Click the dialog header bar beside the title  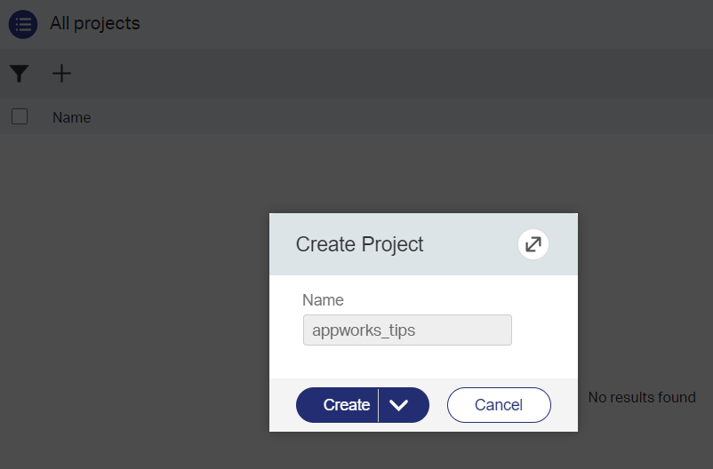point(471,244)
